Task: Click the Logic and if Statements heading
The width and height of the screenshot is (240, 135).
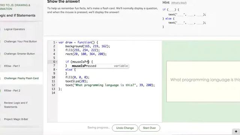Action: 18,15
